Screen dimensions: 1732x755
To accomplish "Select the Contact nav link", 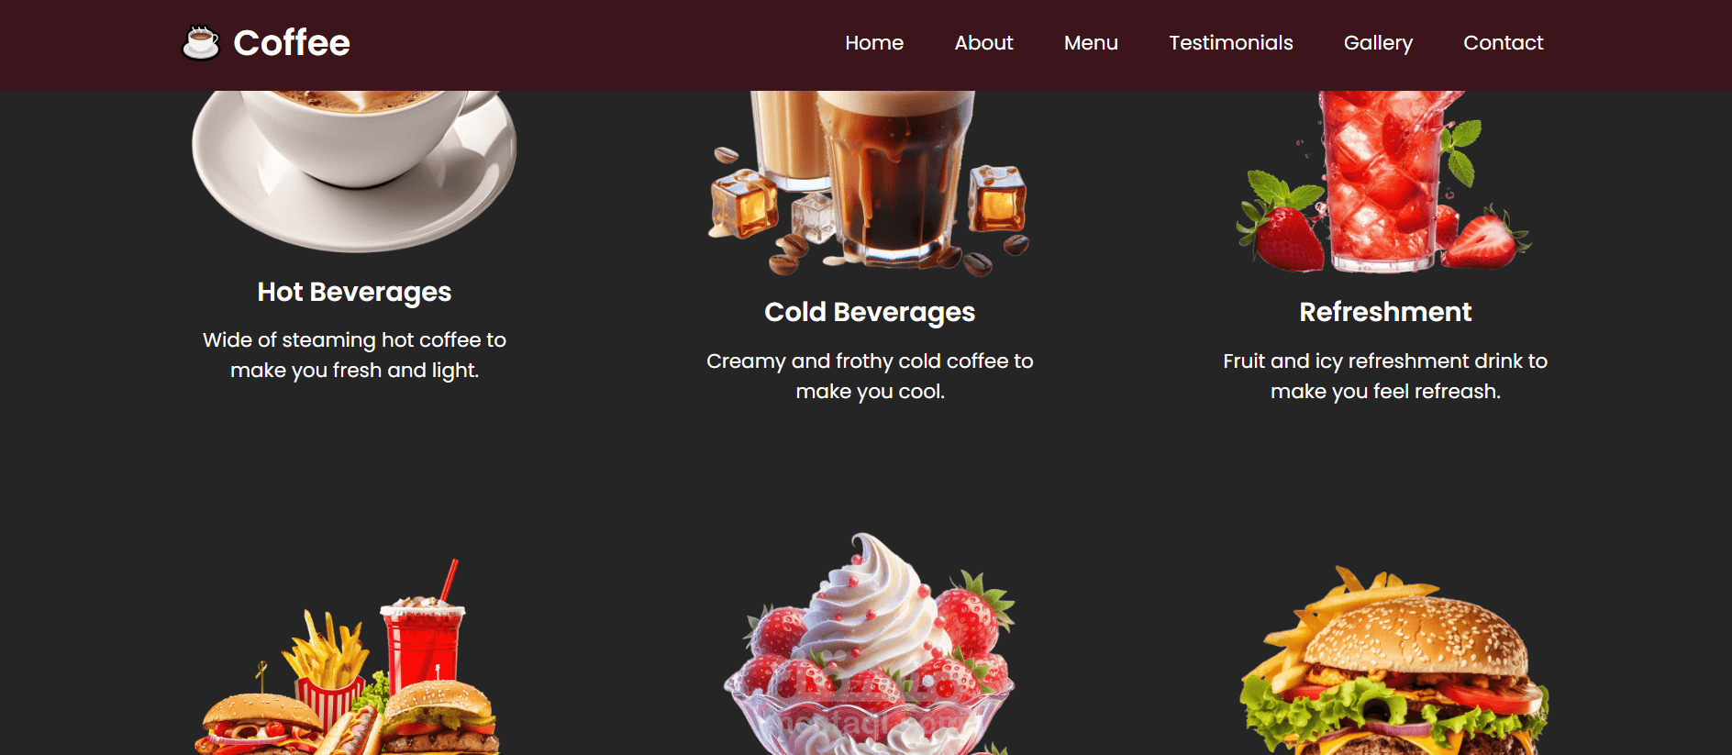I will point(1503,43).
